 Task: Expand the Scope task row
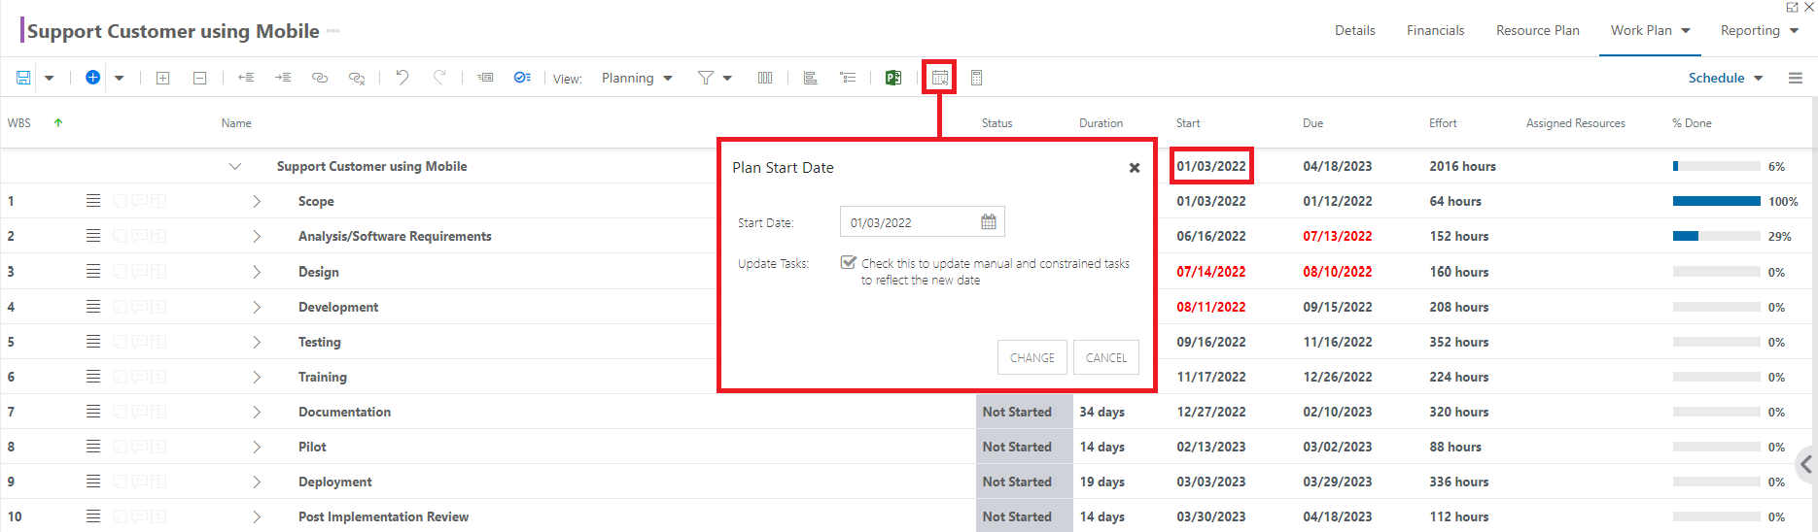point(257,201)
